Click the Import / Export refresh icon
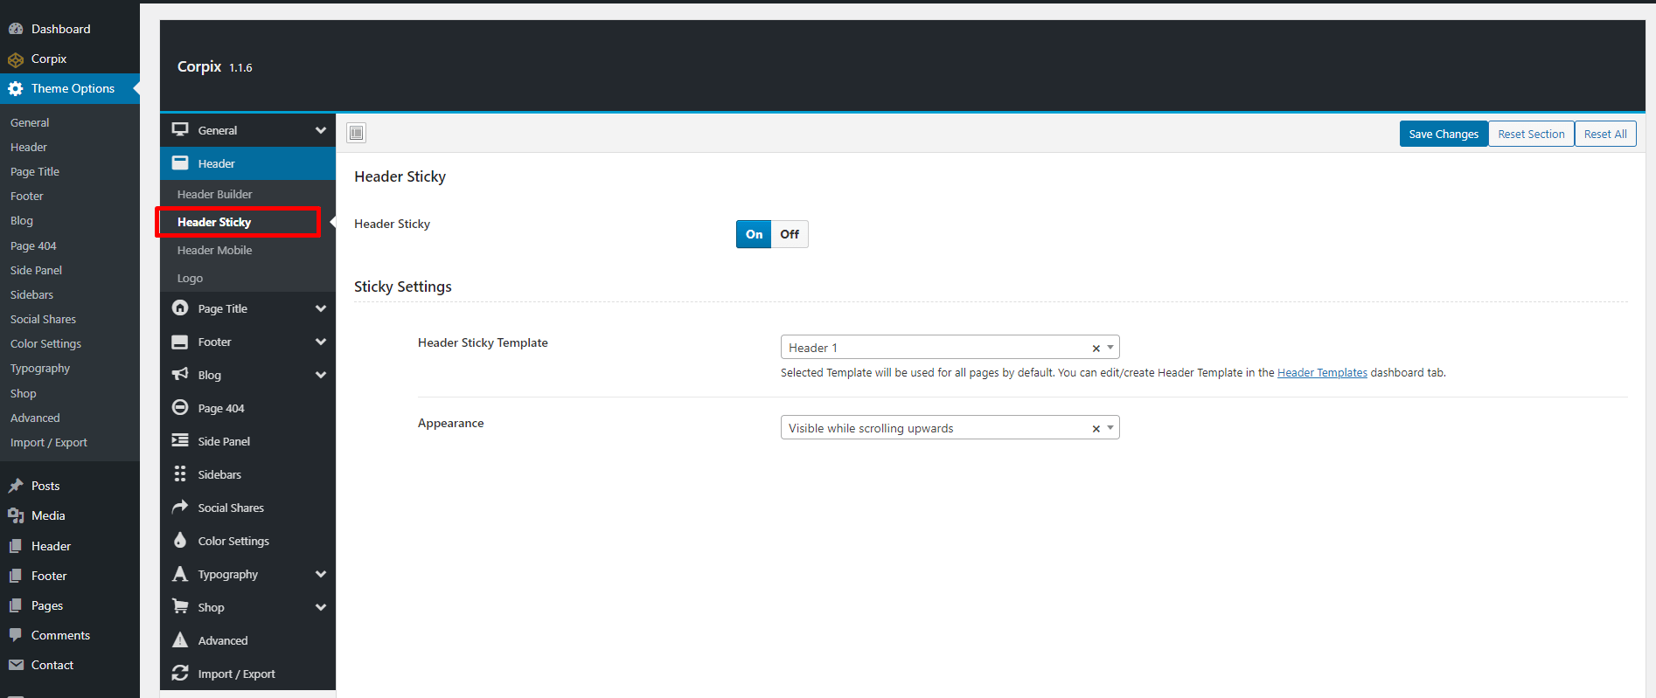This screenshot has height=698, width=1656. [180, 673]
